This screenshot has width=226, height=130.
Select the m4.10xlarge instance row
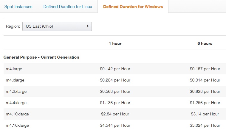[18, 114]
